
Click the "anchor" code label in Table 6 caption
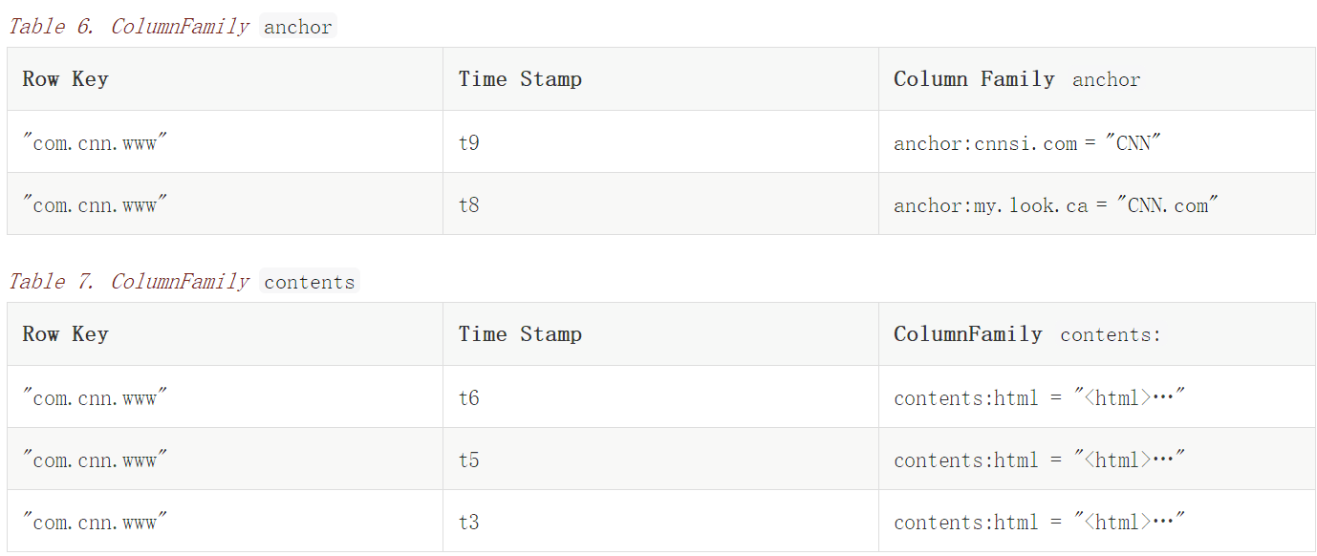[x=298, y=28]
